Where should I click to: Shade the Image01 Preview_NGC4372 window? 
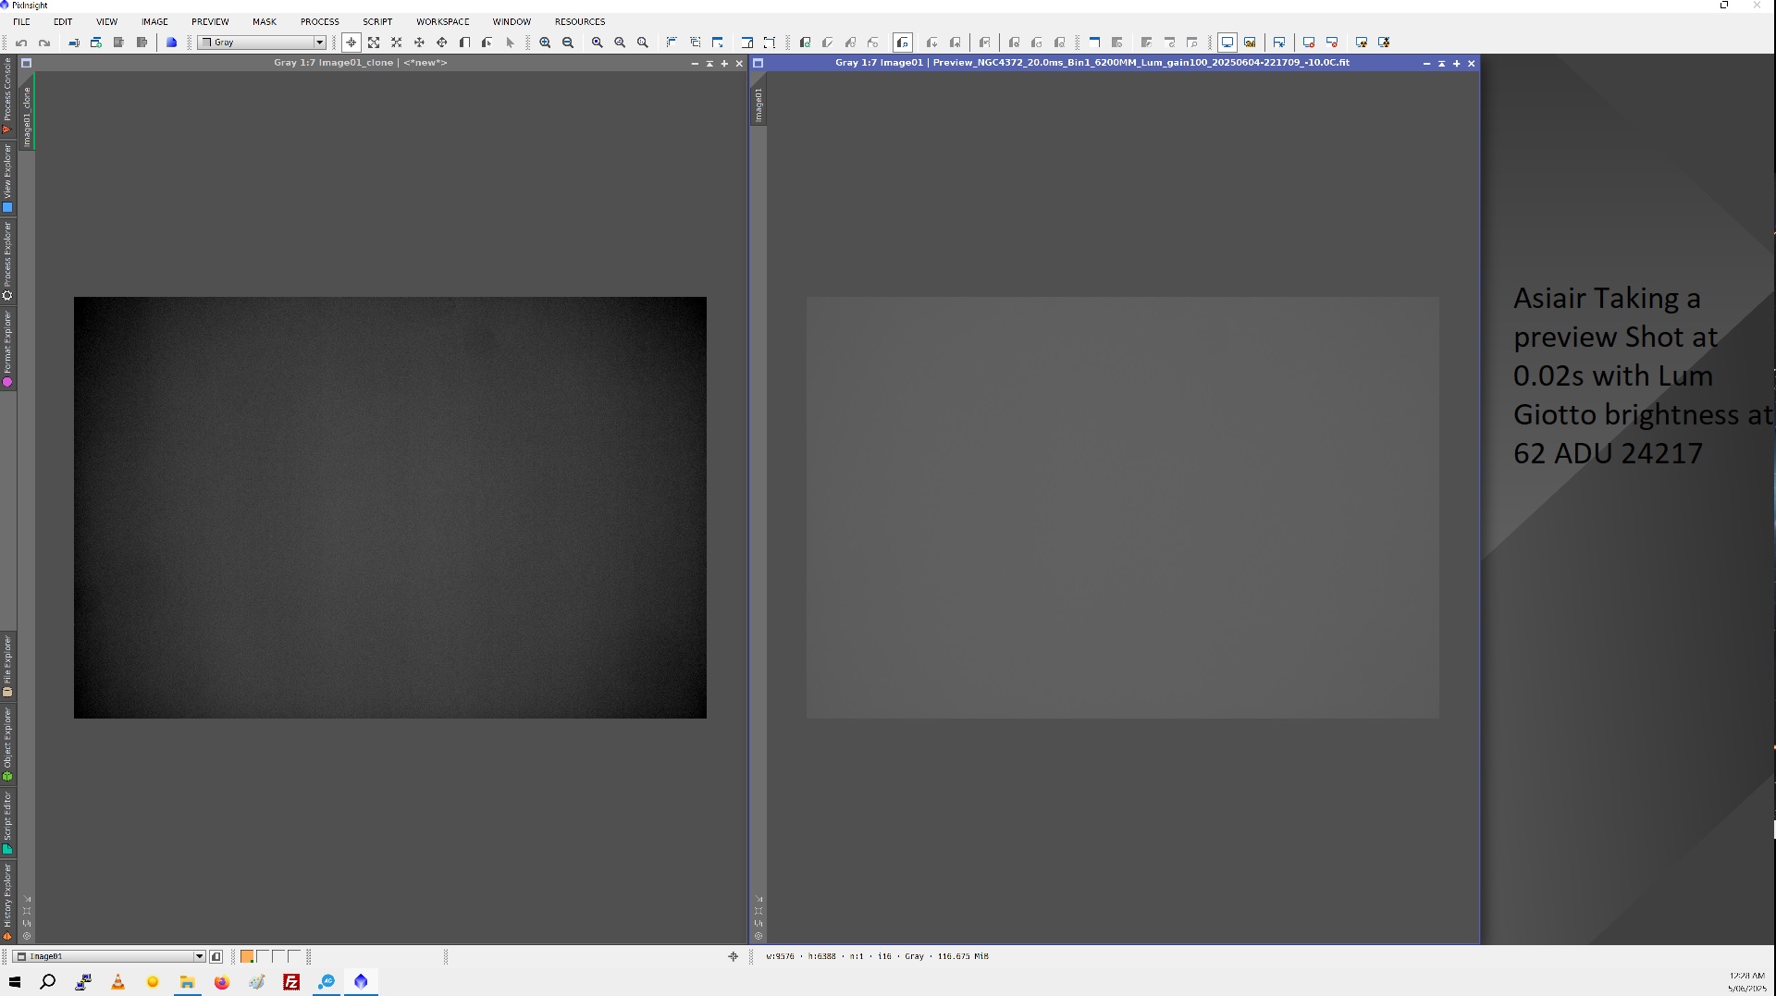(x=1441, y=64)
